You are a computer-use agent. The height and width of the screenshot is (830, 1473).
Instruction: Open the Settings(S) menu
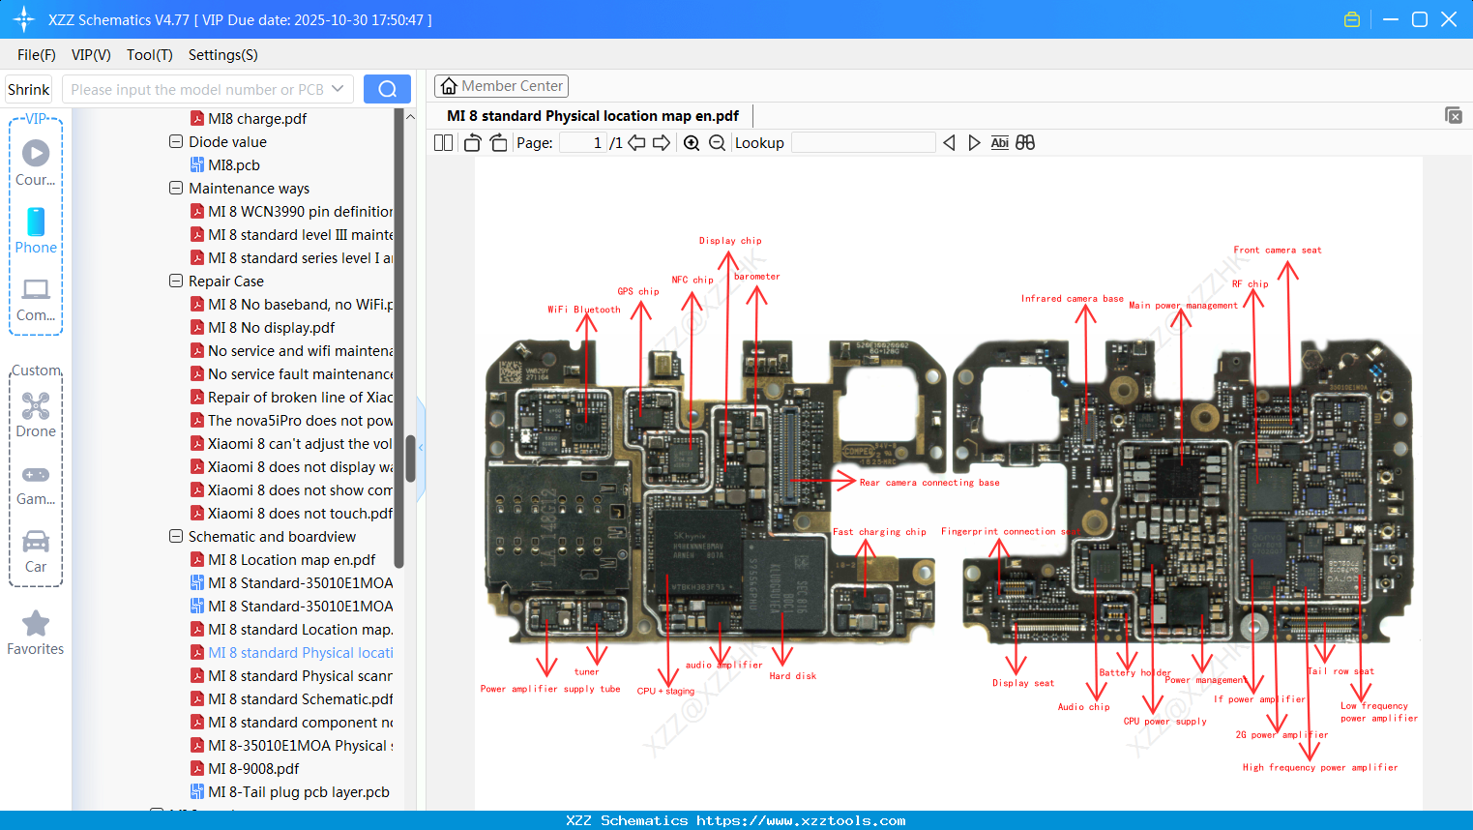[221, 55]
